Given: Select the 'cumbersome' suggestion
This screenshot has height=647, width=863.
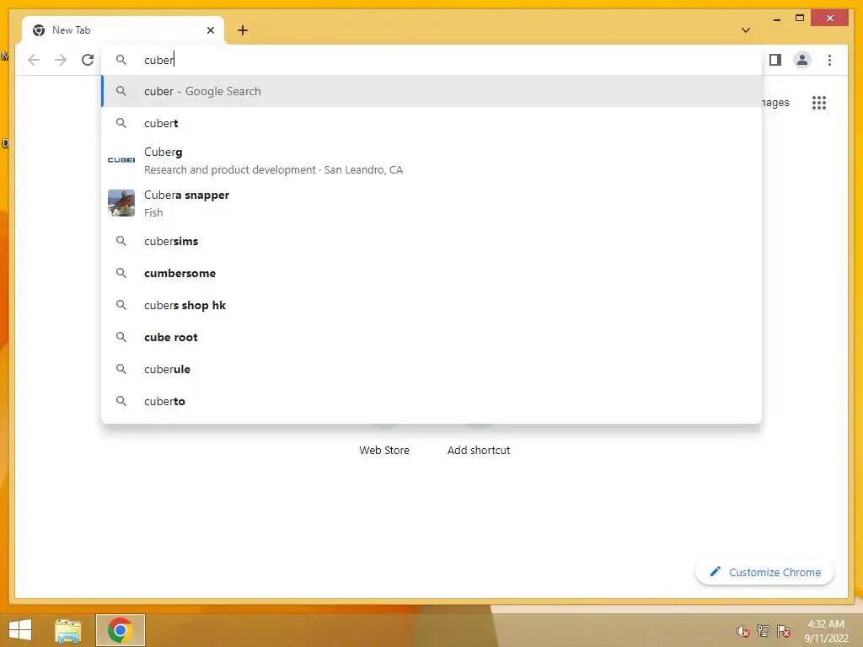Looking at the screenshot, I should point(431,273).
